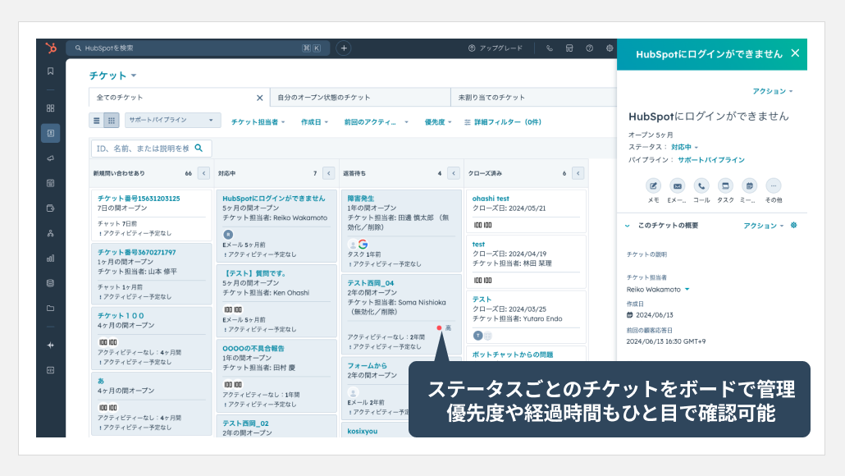Open the アクション dropdown at panel top

coord(772,91)
